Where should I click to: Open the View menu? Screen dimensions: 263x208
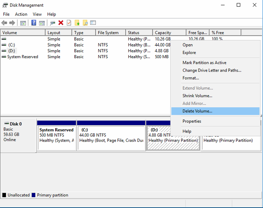tap(37, 14)
